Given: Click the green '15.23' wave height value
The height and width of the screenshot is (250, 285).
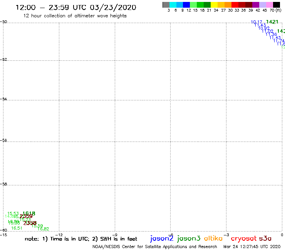Looking at the screenshot, I should (25, 220).
